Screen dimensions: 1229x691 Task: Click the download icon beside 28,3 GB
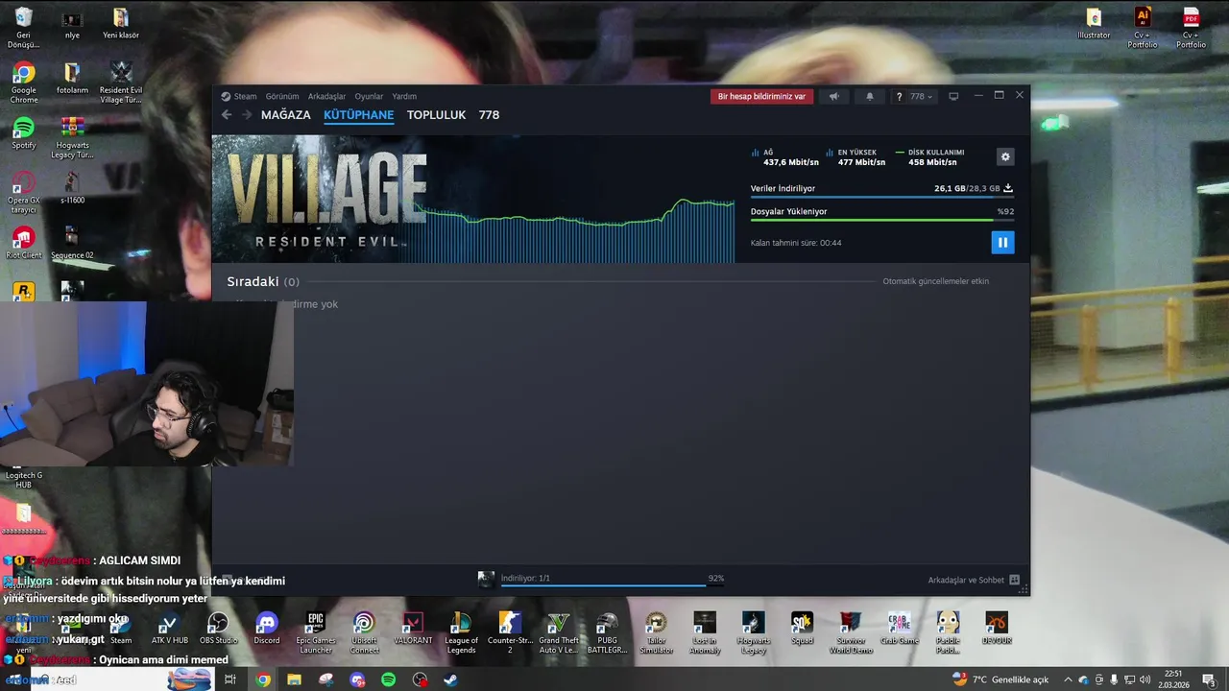point(1008,188)
